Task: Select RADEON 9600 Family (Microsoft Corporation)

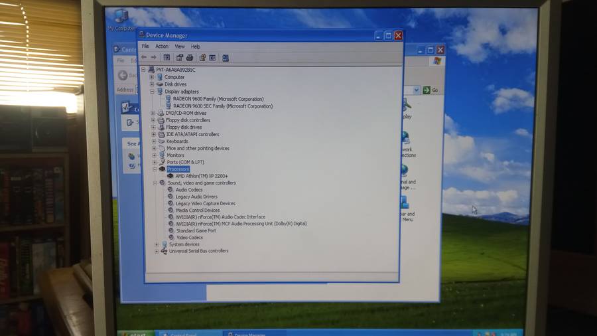Action: point(218,99)
